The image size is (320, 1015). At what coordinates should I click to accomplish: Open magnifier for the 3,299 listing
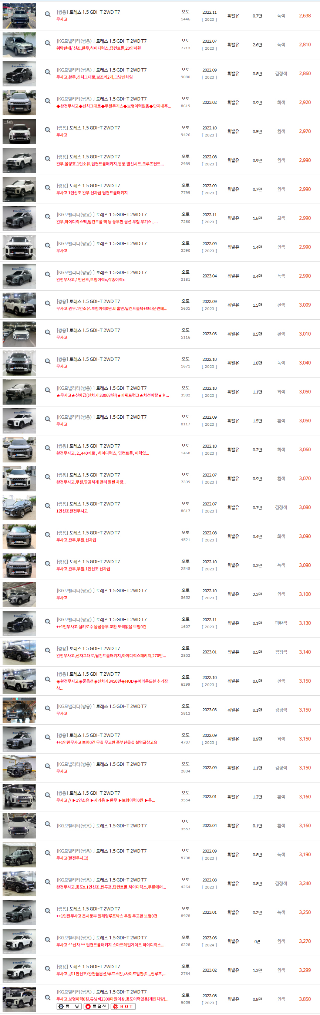(48, 969)
